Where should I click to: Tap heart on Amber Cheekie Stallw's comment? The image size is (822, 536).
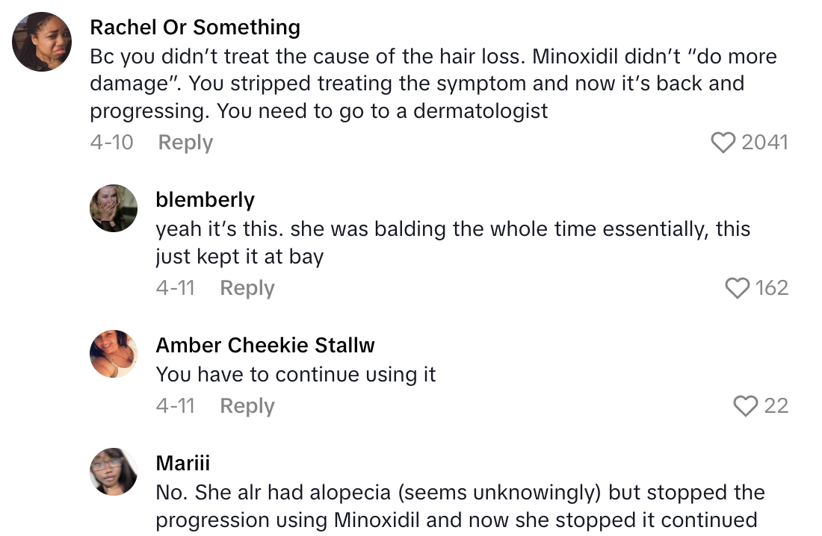tap(745, 406)
